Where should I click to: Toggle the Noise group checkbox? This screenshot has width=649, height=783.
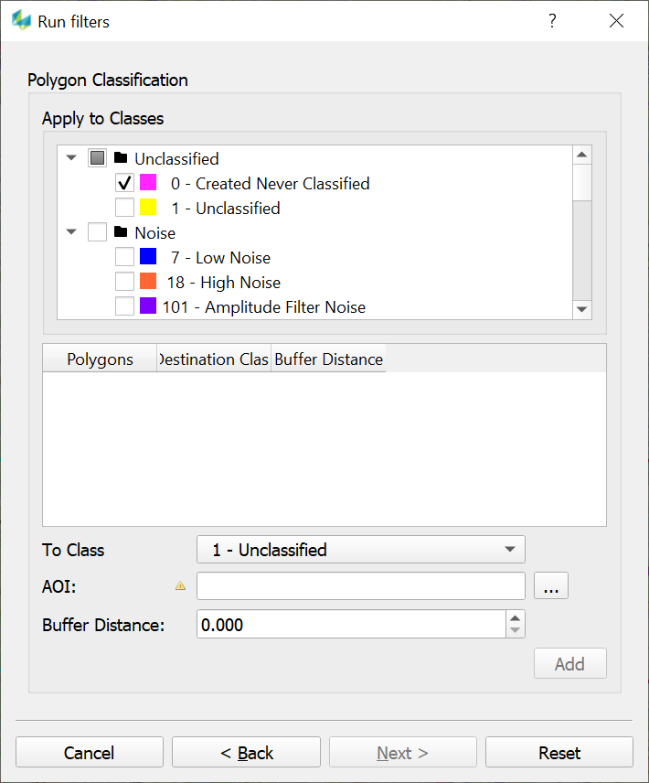tap(97, 232)
